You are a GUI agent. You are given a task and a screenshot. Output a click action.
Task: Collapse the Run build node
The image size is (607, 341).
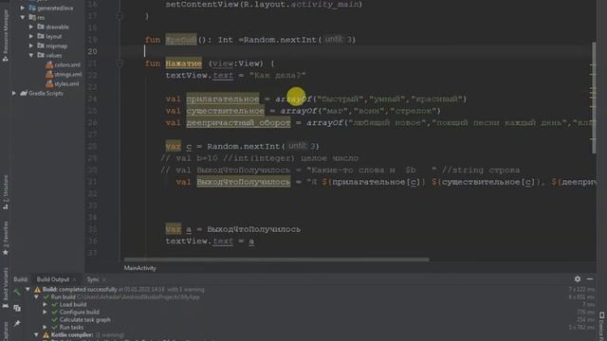tap(36, 296)
